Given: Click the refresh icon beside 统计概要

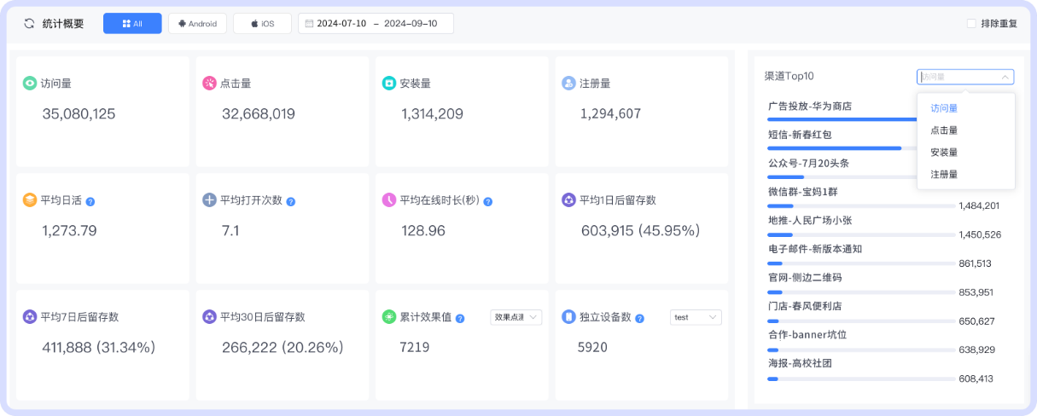Looking at the screenshot, I should [29, 24].
